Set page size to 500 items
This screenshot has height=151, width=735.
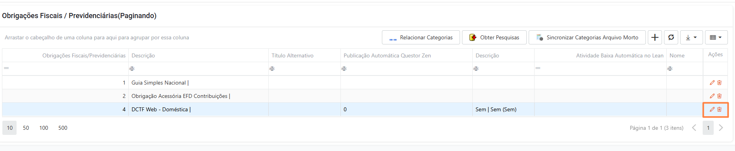[63, 128]
